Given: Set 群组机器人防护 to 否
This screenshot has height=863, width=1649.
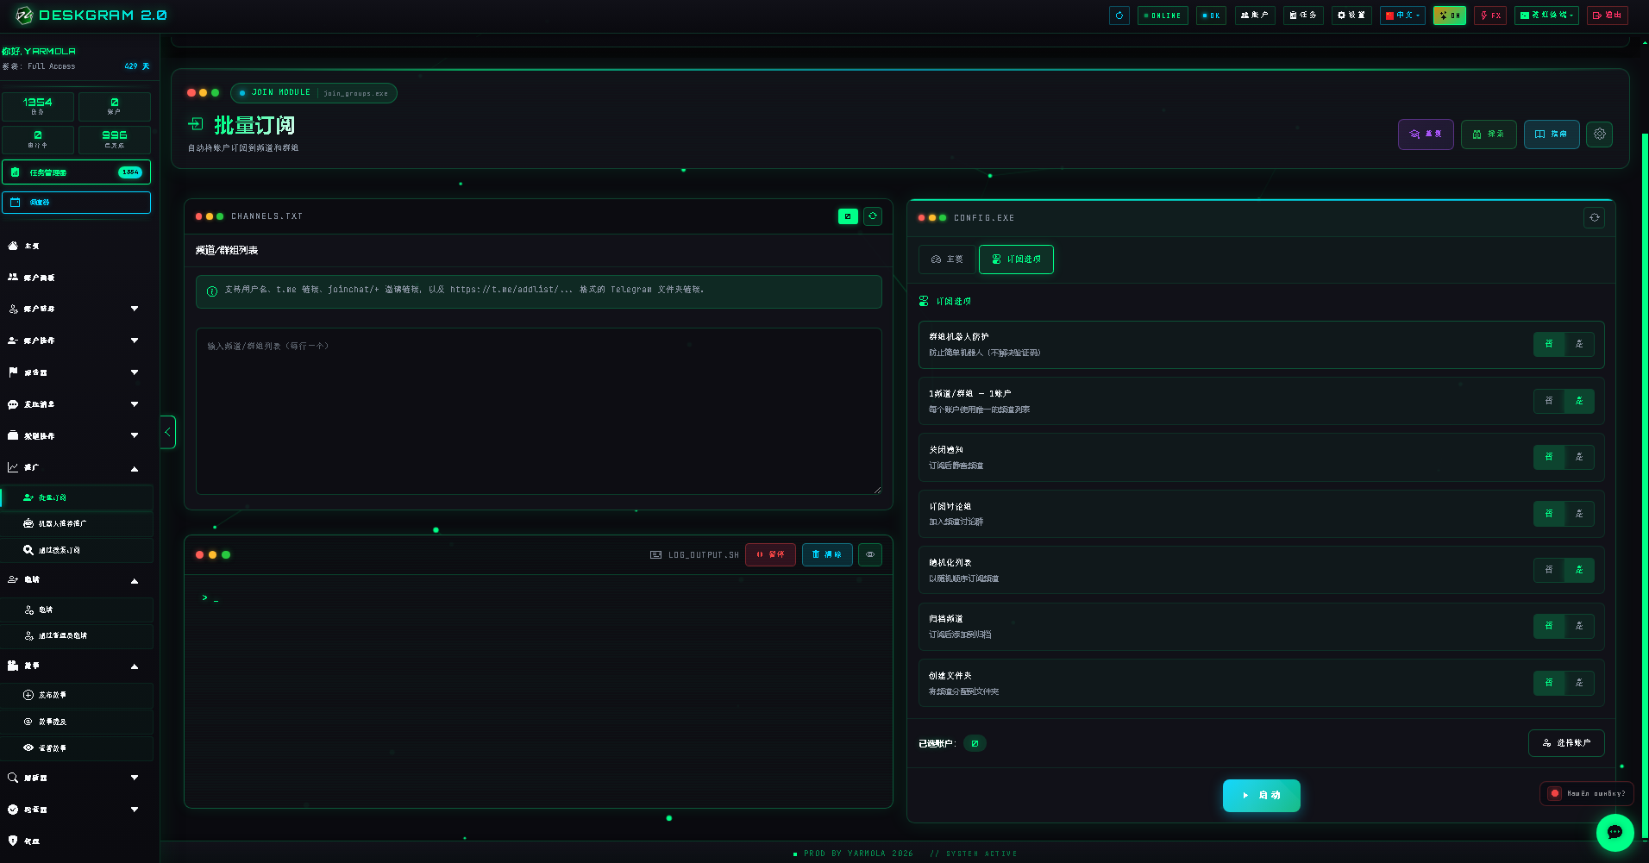Looking at the screenshot, I should point(1549,345).
